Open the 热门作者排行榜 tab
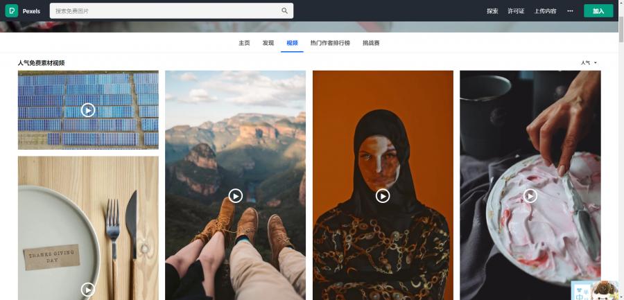Screen dimensions: 624x300 pyautogui.click(x=330, y=43)
